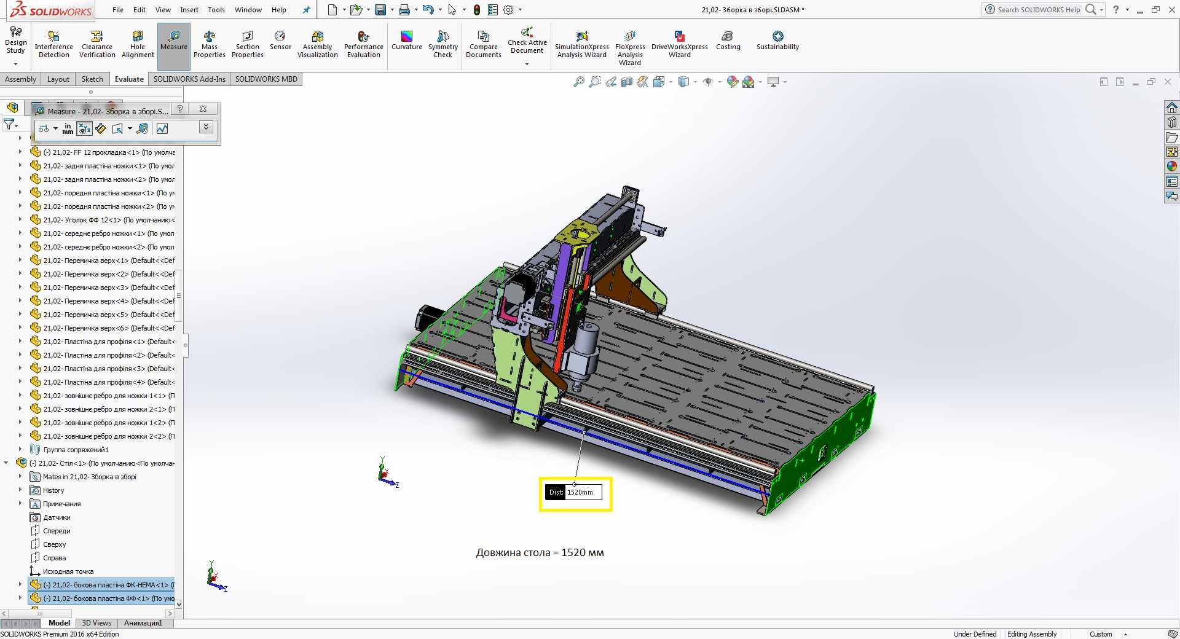Screen dimensions: 1180x639
Task: Open DriveWorksXpress Wizard
Action: (x=680, y=44)
